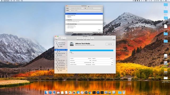The width and height of the screenshot is (170, 95).
Task: Click the blue 1tb partition usage bar
Action: (x=91, y=50)
